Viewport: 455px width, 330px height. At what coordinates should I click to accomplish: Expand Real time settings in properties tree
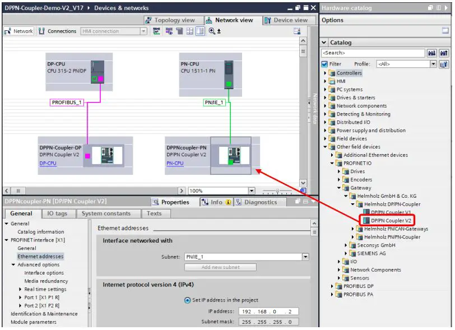pyautogui.click(x=20, y=289)
